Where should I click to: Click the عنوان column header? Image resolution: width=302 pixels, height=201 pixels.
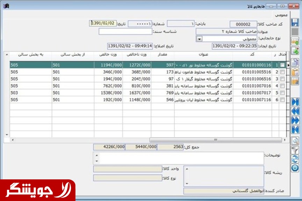tap(203, 54)
